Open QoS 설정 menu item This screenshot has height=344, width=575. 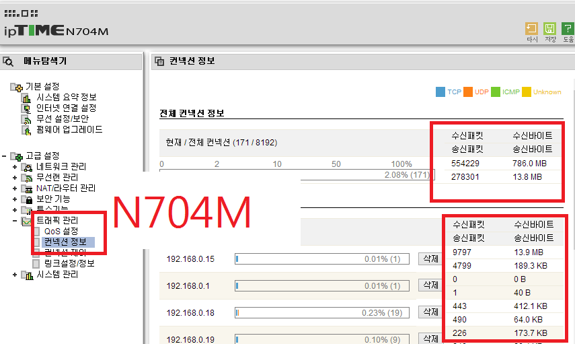(x=61, y=232)
